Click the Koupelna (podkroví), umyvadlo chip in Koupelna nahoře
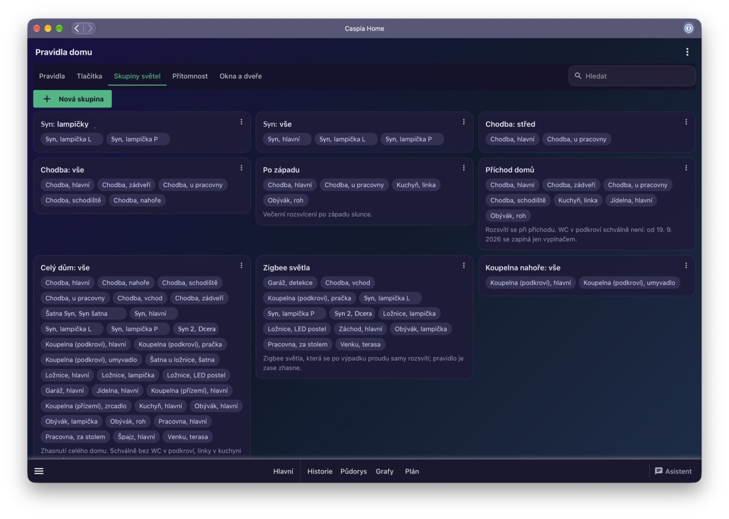This screenshot has height=519, width=729. click(629, 283)
